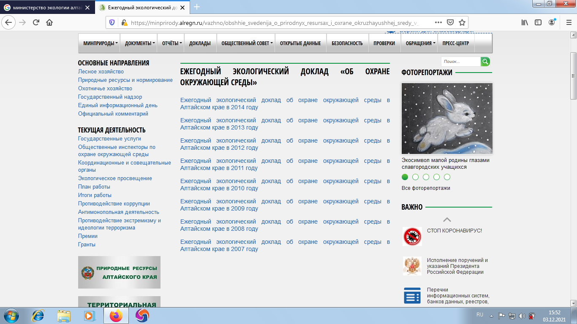Switch to the министерство экологии browser tab
577x324 pixels.
click(x=46, y=7)
